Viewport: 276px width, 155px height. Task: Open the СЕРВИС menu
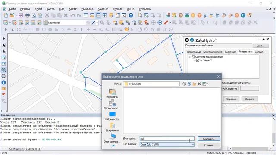tap(117, 9)
